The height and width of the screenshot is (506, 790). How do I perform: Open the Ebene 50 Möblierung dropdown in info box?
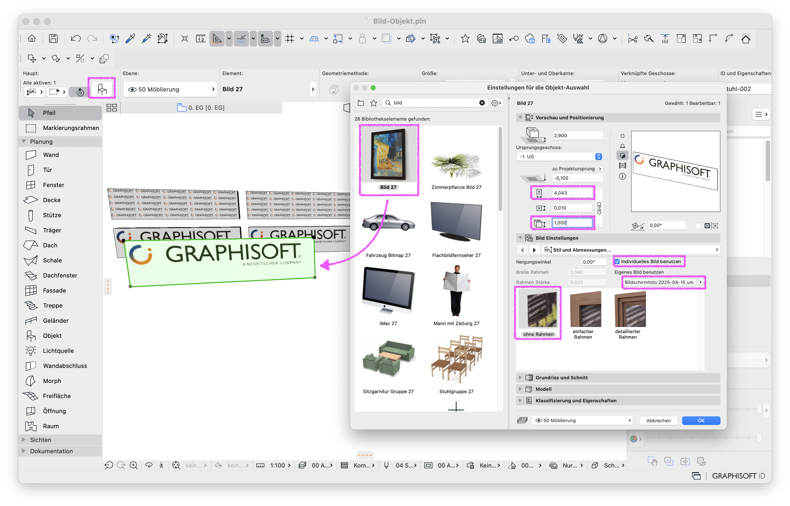(x=170, y=89)
